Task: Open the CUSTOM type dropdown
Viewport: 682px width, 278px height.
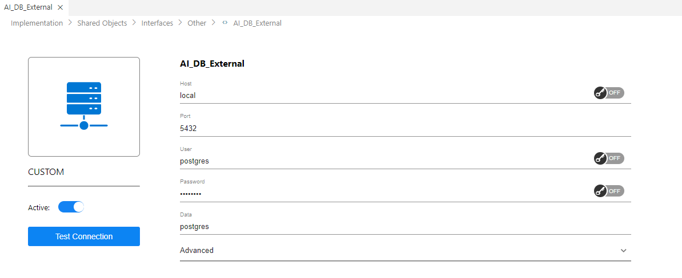Action: click(x=83, y=172)
